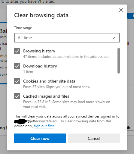Select the Browsing history label text
This screenshot has height=154, width=134.
tap(39, 51)
